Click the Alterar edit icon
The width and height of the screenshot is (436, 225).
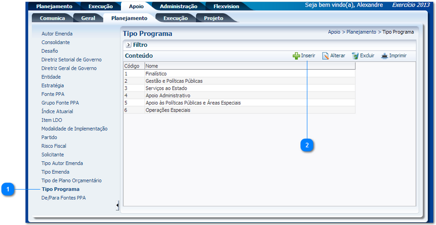(x=325, y=56)
